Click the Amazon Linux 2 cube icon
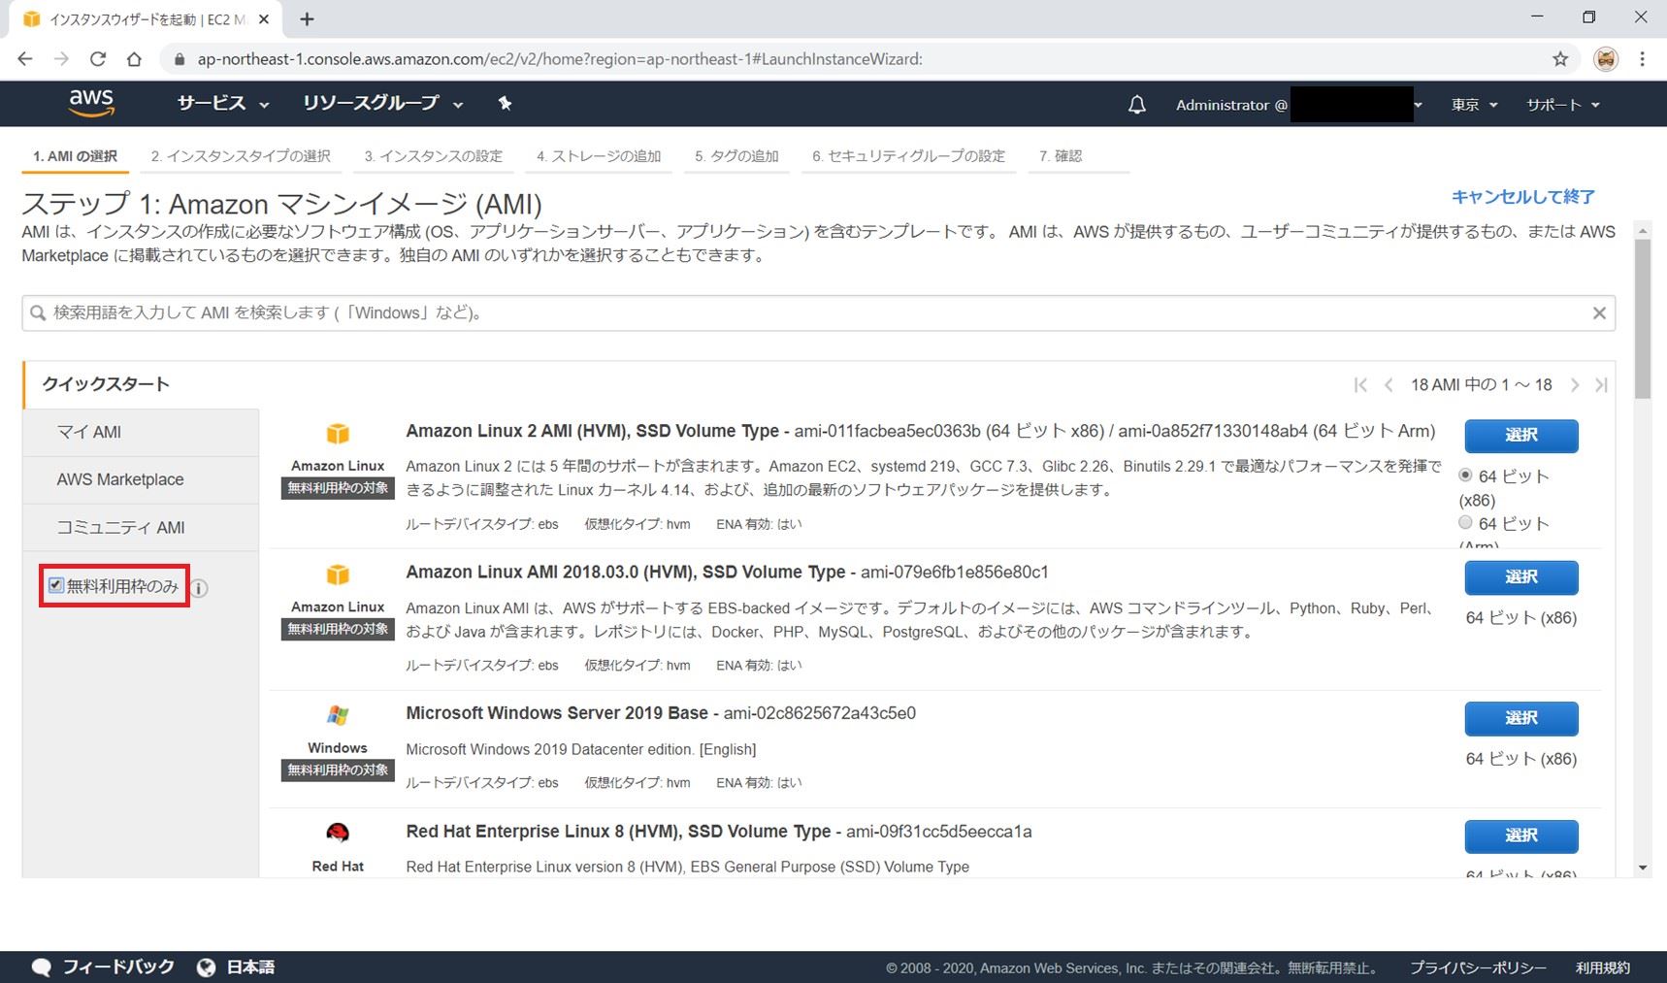Screen dimensions: 1667x983 pyautogui.click(x=338, y=434)
